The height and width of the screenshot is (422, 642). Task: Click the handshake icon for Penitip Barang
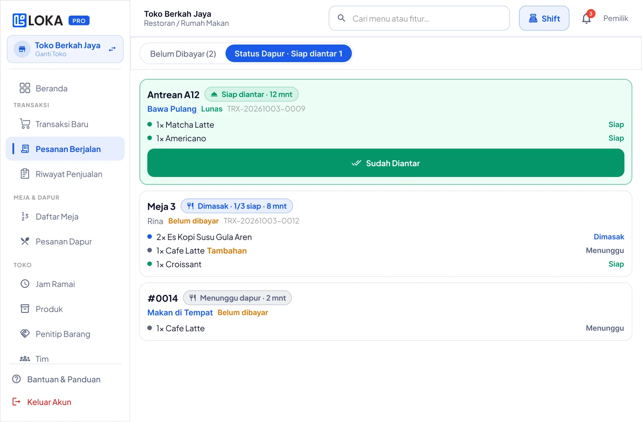pos(25,334)
